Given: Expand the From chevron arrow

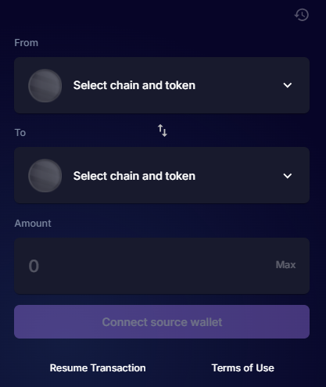Looking at the screenshot, I should pyautogui.click(x=288, y=85).
